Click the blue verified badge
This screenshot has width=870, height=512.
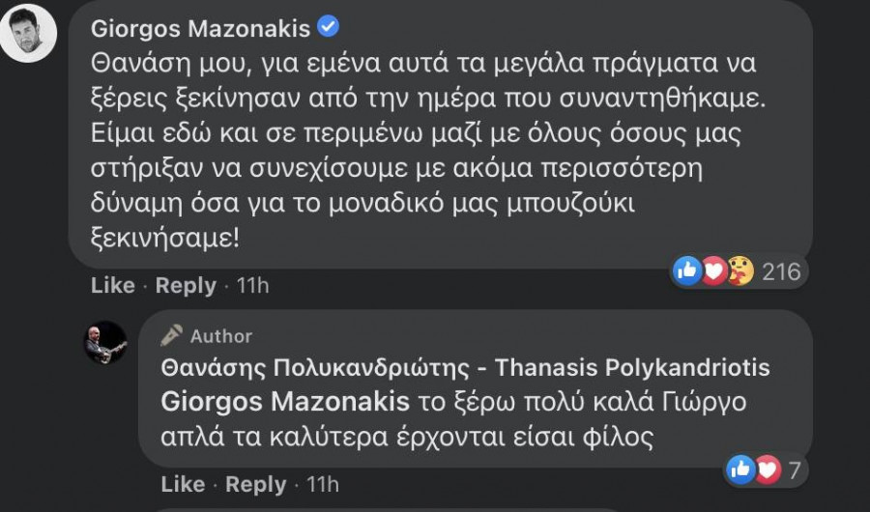[x=329, y=28]
